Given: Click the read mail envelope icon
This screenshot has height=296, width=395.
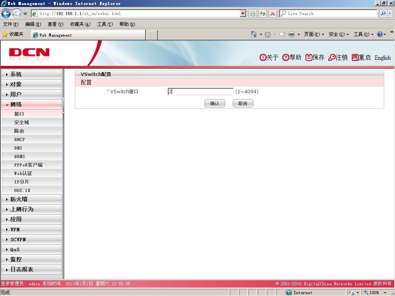Looking at the screenshot, I should click(x=282, y=34).
